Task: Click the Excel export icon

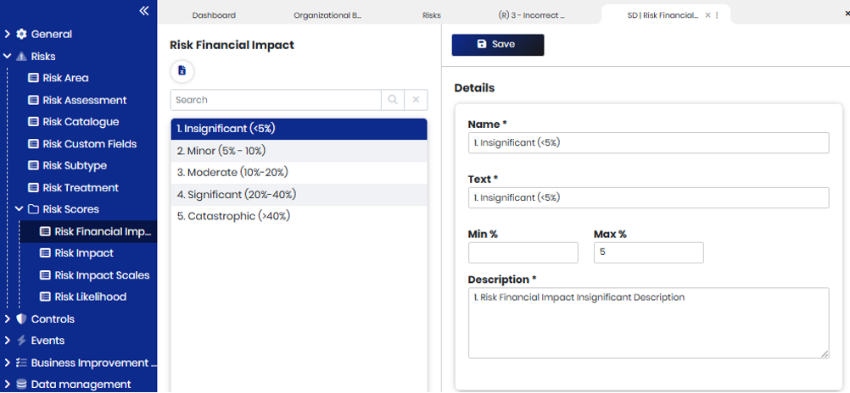Action: [182, 71]
